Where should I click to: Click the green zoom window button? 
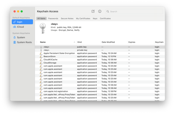coord(22,11)
